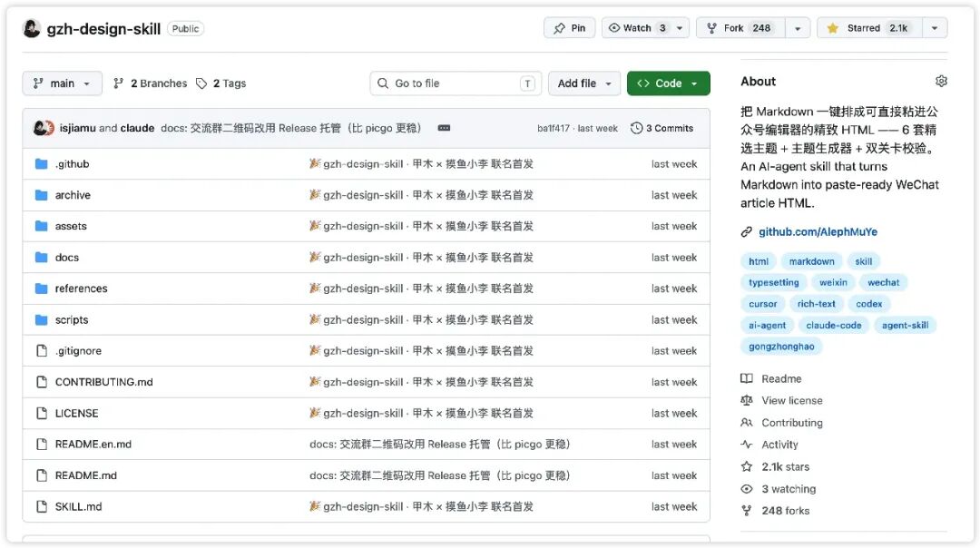Open the Readme sidebar link
This screenshot has width=980, height=548.
[x=771, y=378]
